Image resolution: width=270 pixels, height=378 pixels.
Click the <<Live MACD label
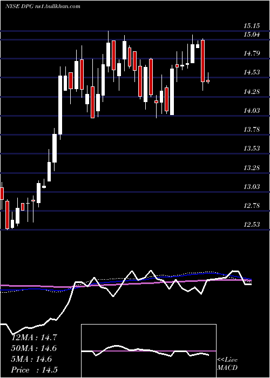click(227, 364)
